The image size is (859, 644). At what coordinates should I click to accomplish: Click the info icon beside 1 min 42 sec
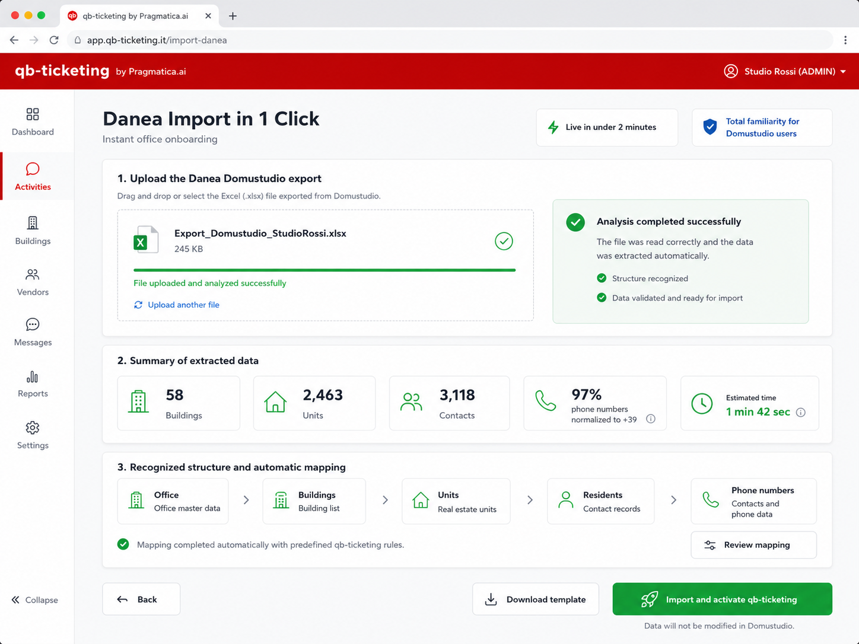point(801,412)
